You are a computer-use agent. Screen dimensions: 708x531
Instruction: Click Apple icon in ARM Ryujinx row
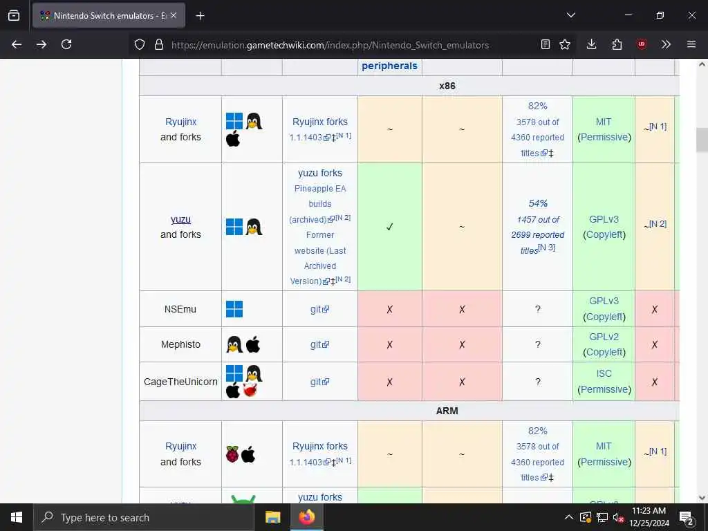click(x=248, y=454)
